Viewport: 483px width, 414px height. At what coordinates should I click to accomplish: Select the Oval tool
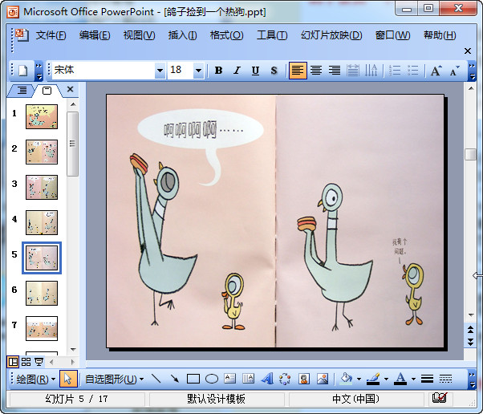[212, 379]
